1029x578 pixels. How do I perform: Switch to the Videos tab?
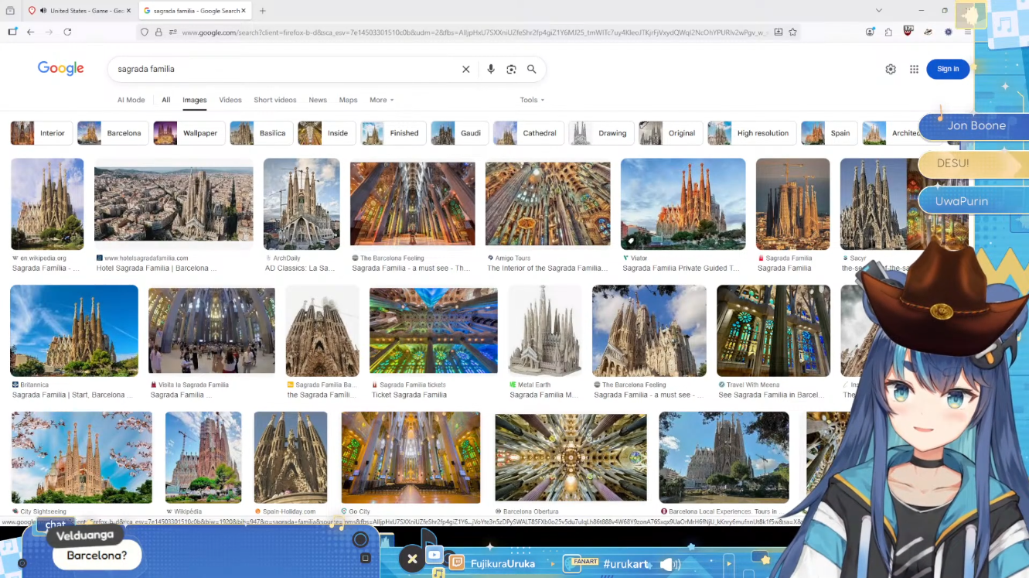(x=230, y=100)
